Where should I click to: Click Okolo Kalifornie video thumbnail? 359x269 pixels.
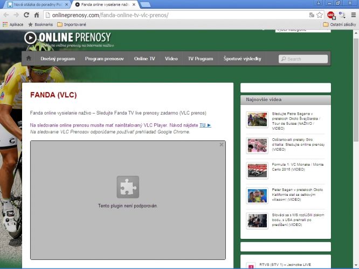[257, 196]
